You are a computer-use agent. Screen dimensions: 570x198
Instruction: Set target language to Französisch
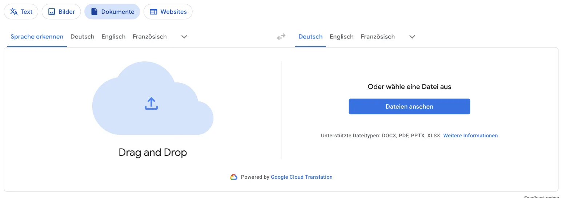point(378,37)
